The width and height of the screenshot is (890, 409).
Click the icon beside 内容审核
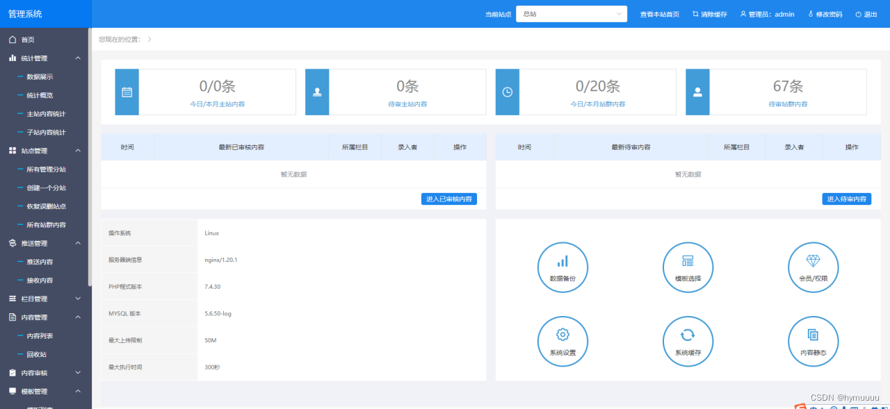click(x=13, y=373)
